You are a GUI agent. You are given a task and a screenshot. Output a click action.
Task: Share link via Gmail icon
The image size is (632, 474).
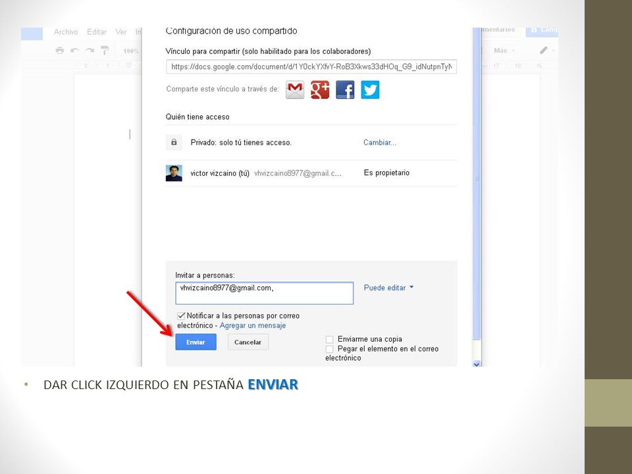[x=295, y=90]
